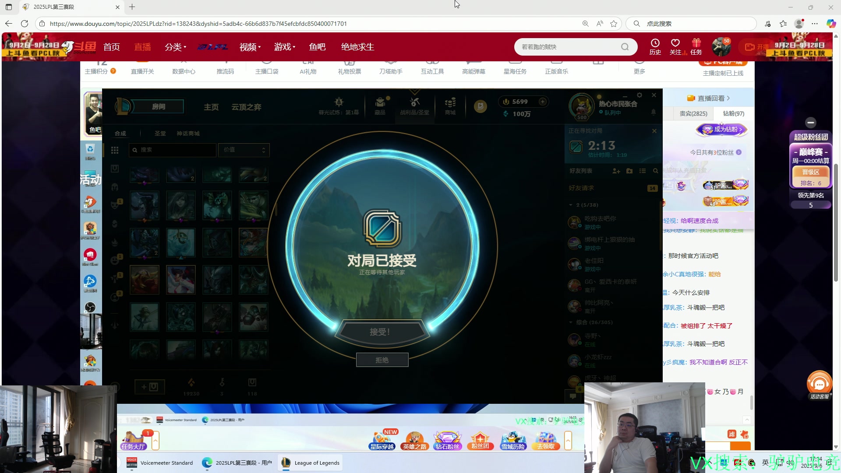This screenshot has height=473, width=841.
Task: Click the friends list view options icon
Action: point(643,171)
